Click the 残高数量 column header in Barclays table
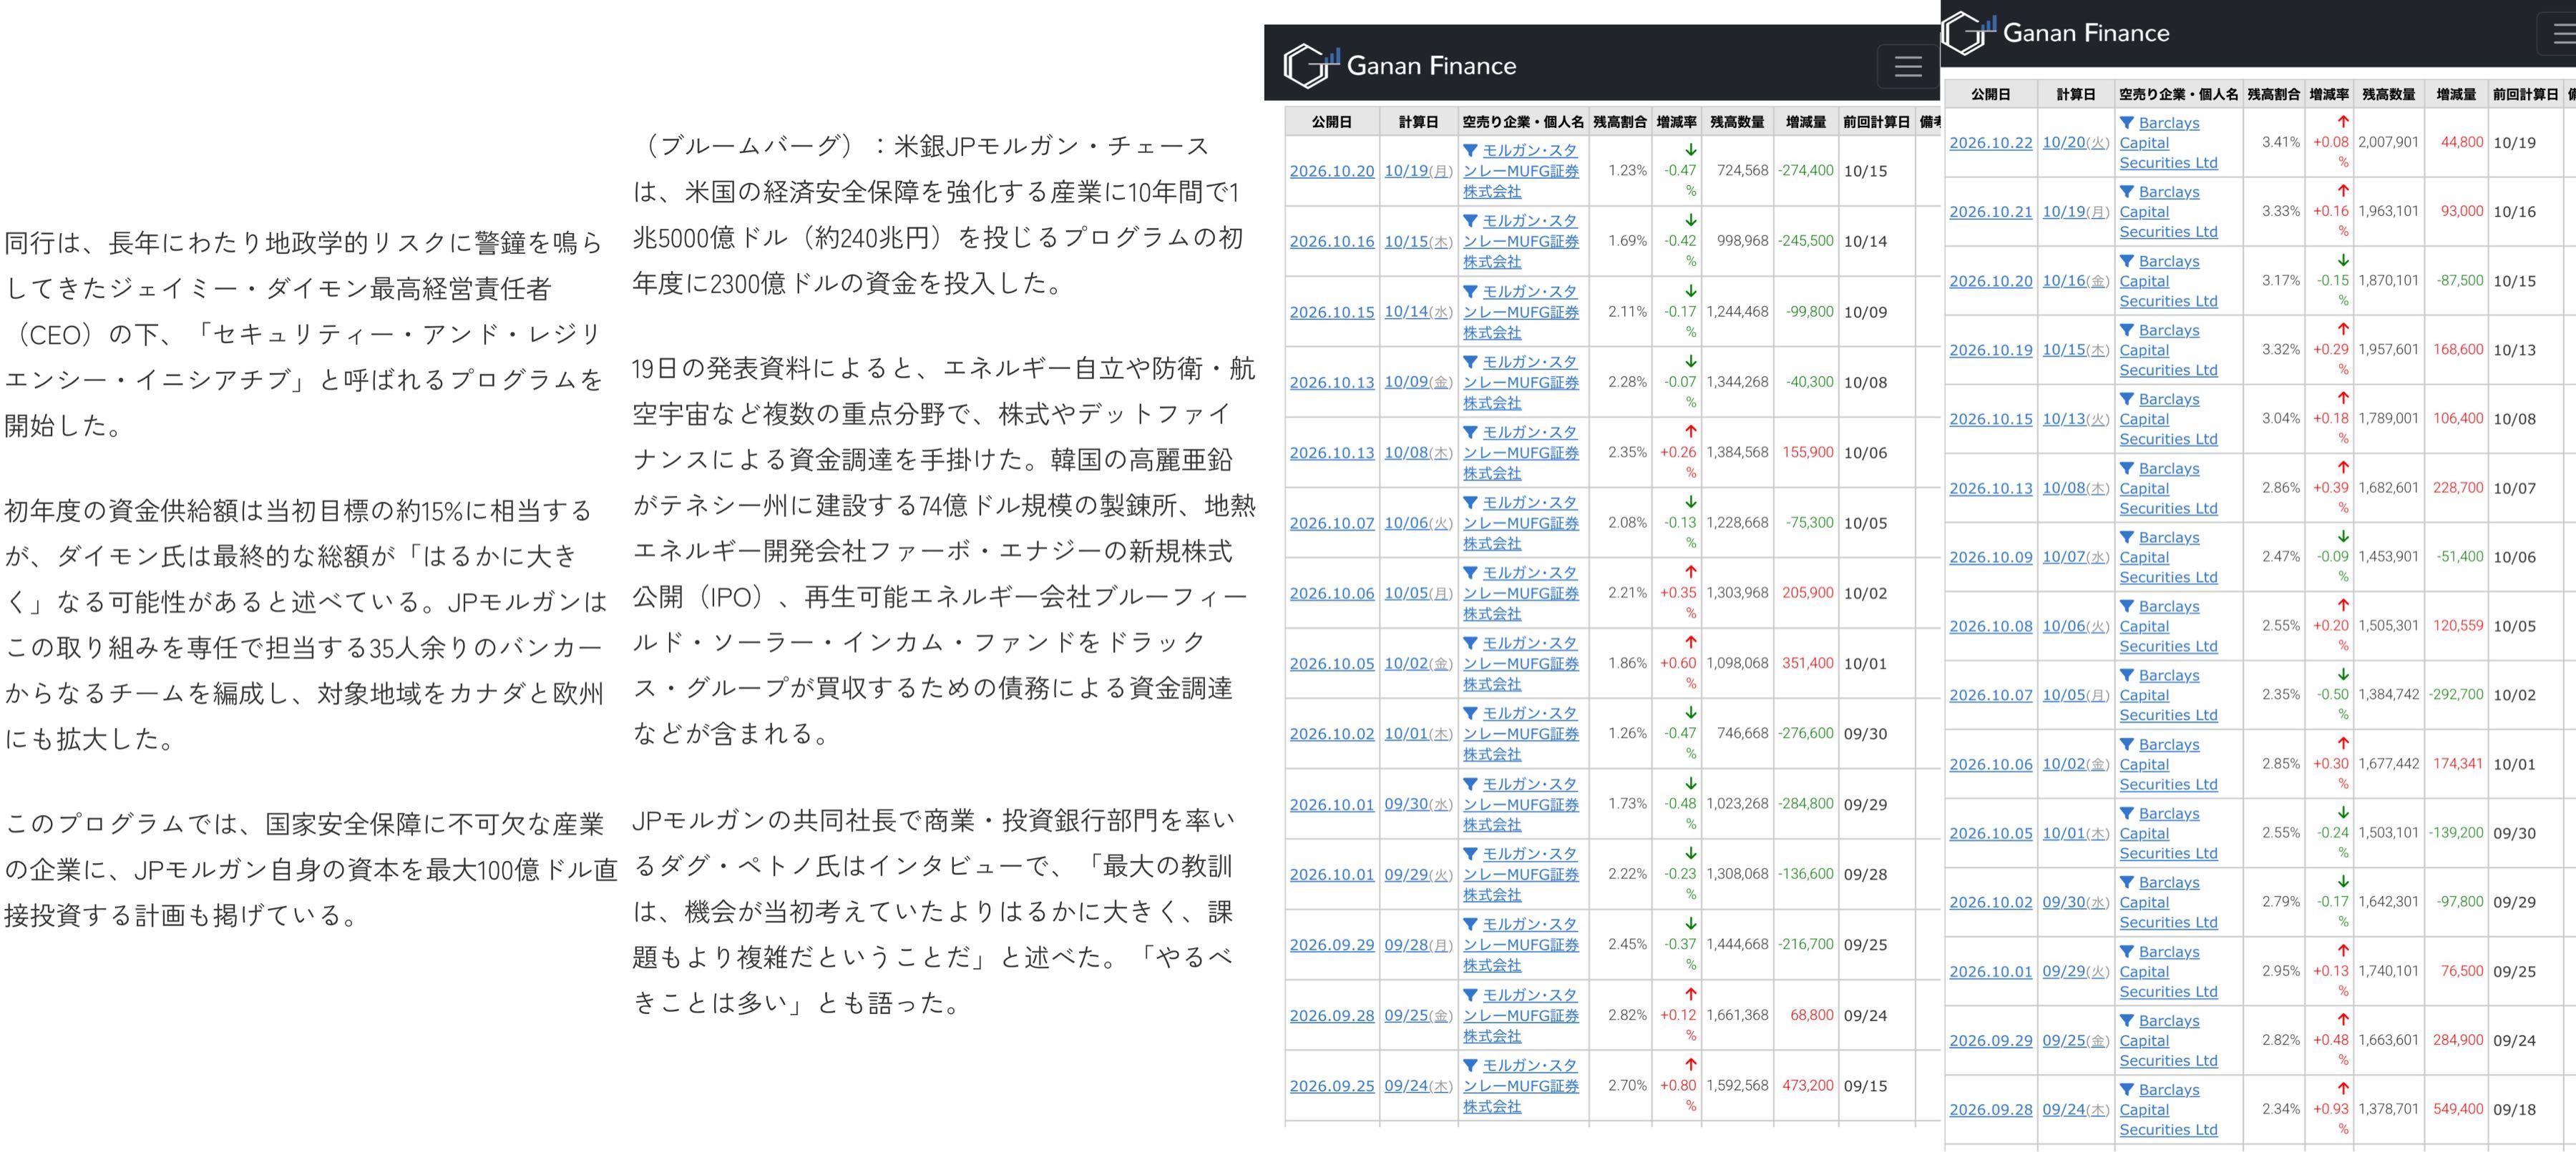Image resolution: width=2576 pixels, height=1152 pixels. pos(2388,94)
